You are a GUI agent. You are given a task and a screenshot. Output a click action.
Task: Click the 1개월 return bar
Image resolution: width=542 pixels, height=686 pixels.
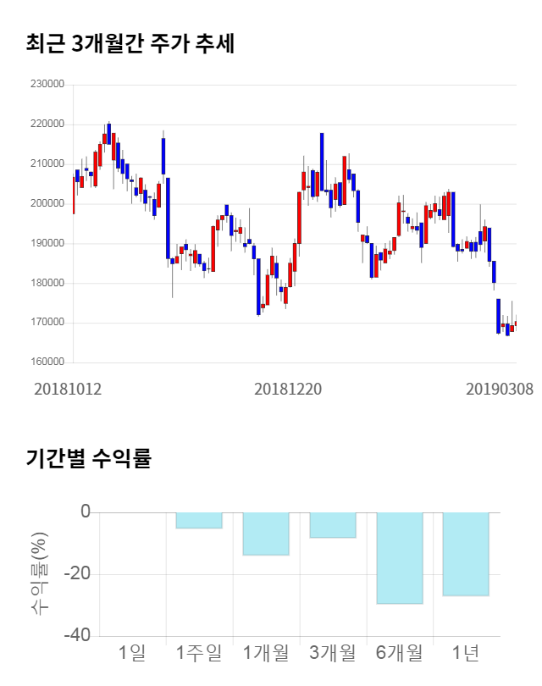pos(266,534)
